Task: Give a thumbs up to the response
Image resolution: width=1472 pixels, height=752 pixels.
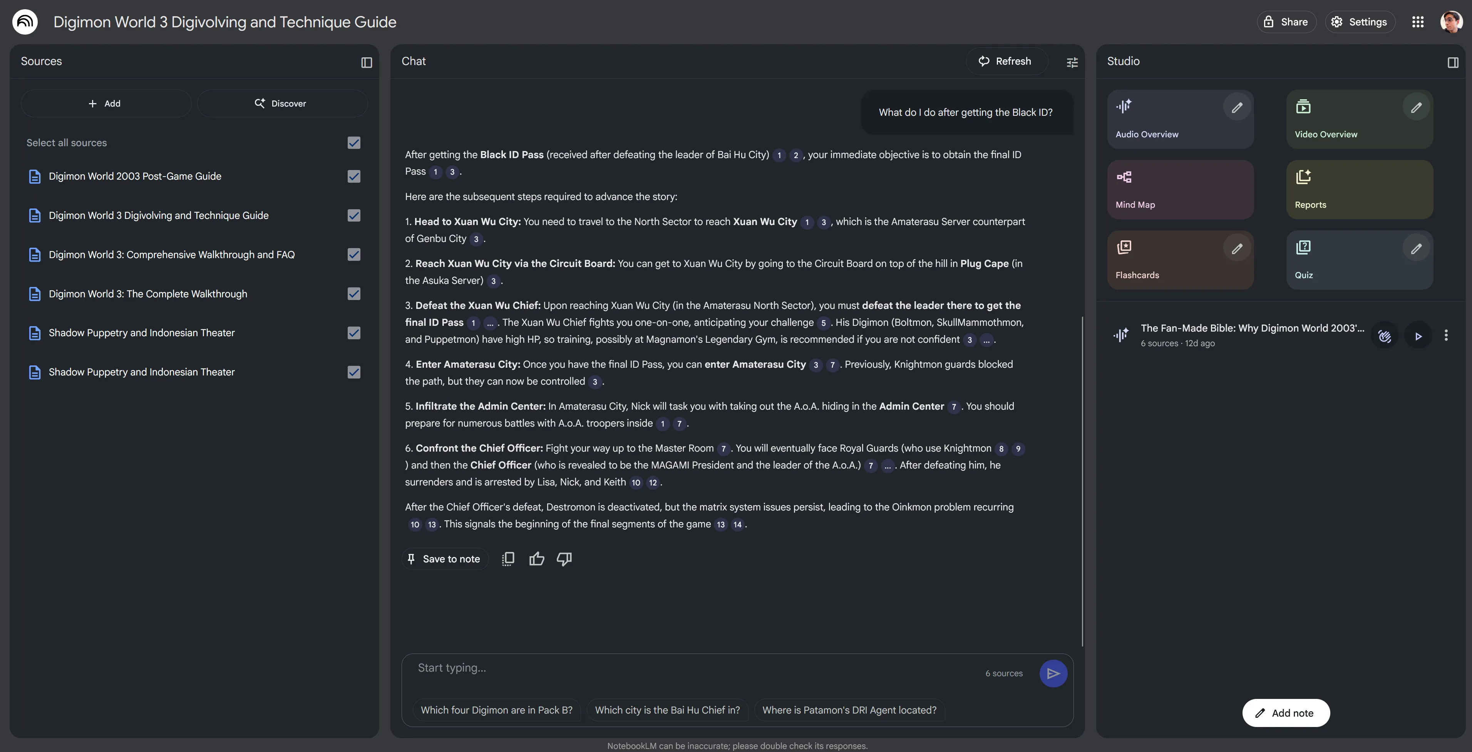Action: point(536,559)
